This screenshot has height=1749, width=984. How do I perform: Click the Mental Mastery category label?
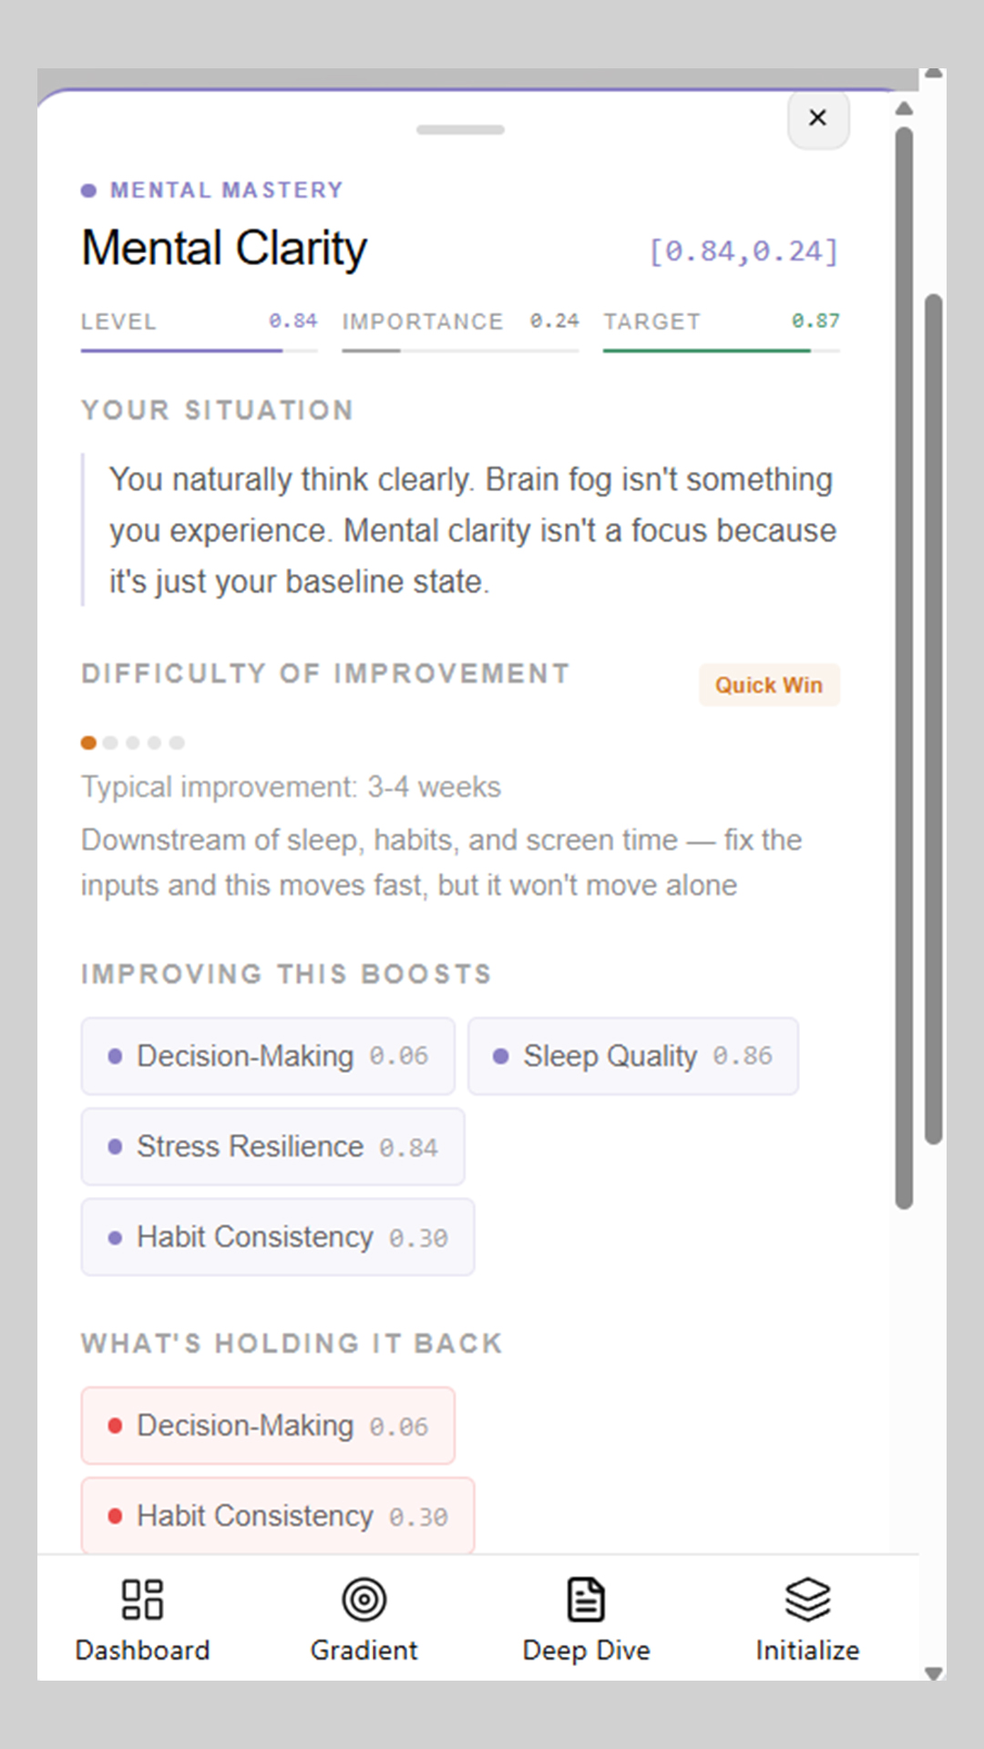point(226,190)
